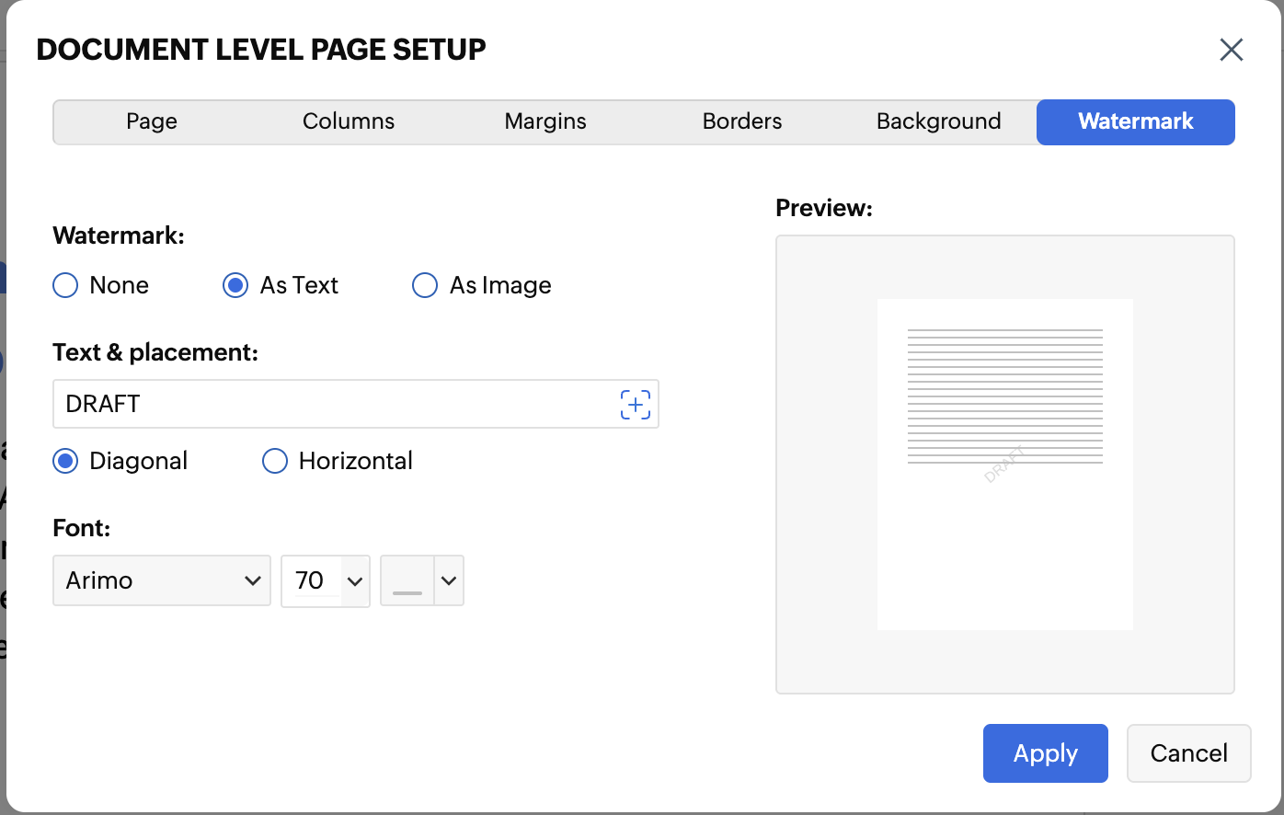Click the DRAFT watermark text field
The image size is (1284, 815).
pos(331,404)
